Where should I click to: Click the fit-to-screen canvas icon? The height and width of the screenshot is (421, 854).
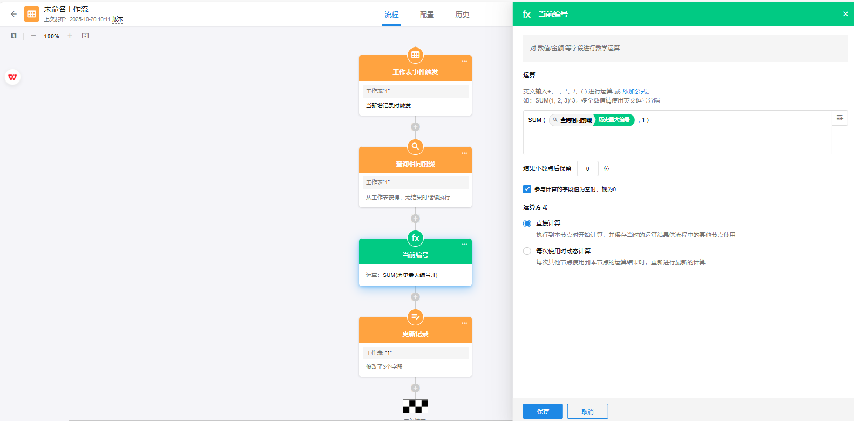click(x=85, y=36)
